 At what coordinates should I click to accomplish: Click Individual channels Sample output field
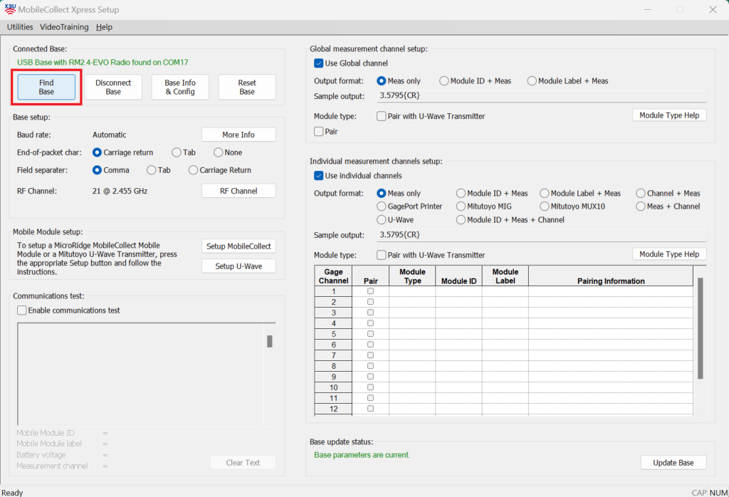coord(542,235)
